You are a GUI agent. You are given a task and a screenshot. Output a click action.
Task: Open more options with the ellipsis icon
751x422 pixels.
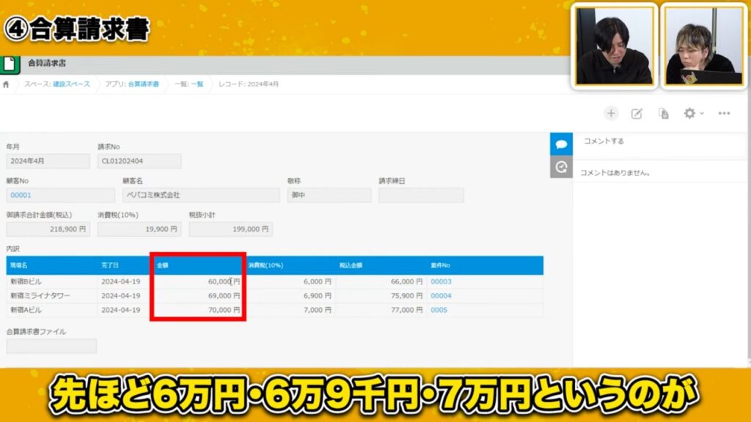click(x=725, y=114)
